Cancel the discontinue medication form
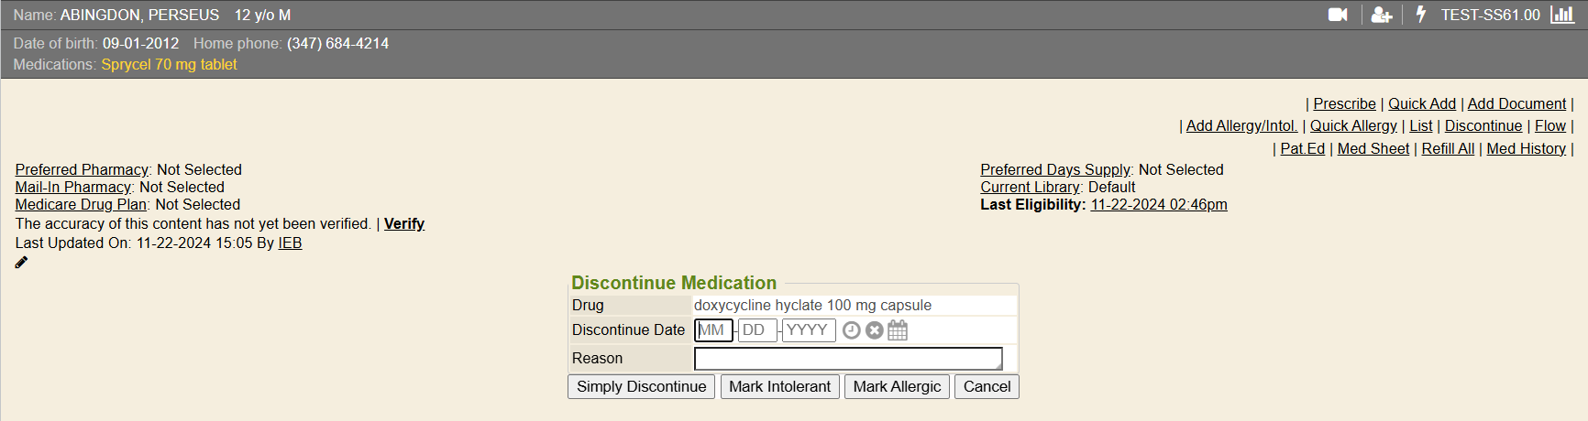Image resolution: width=1588 pixels, height=421 pixels. (x=987, y=386)
